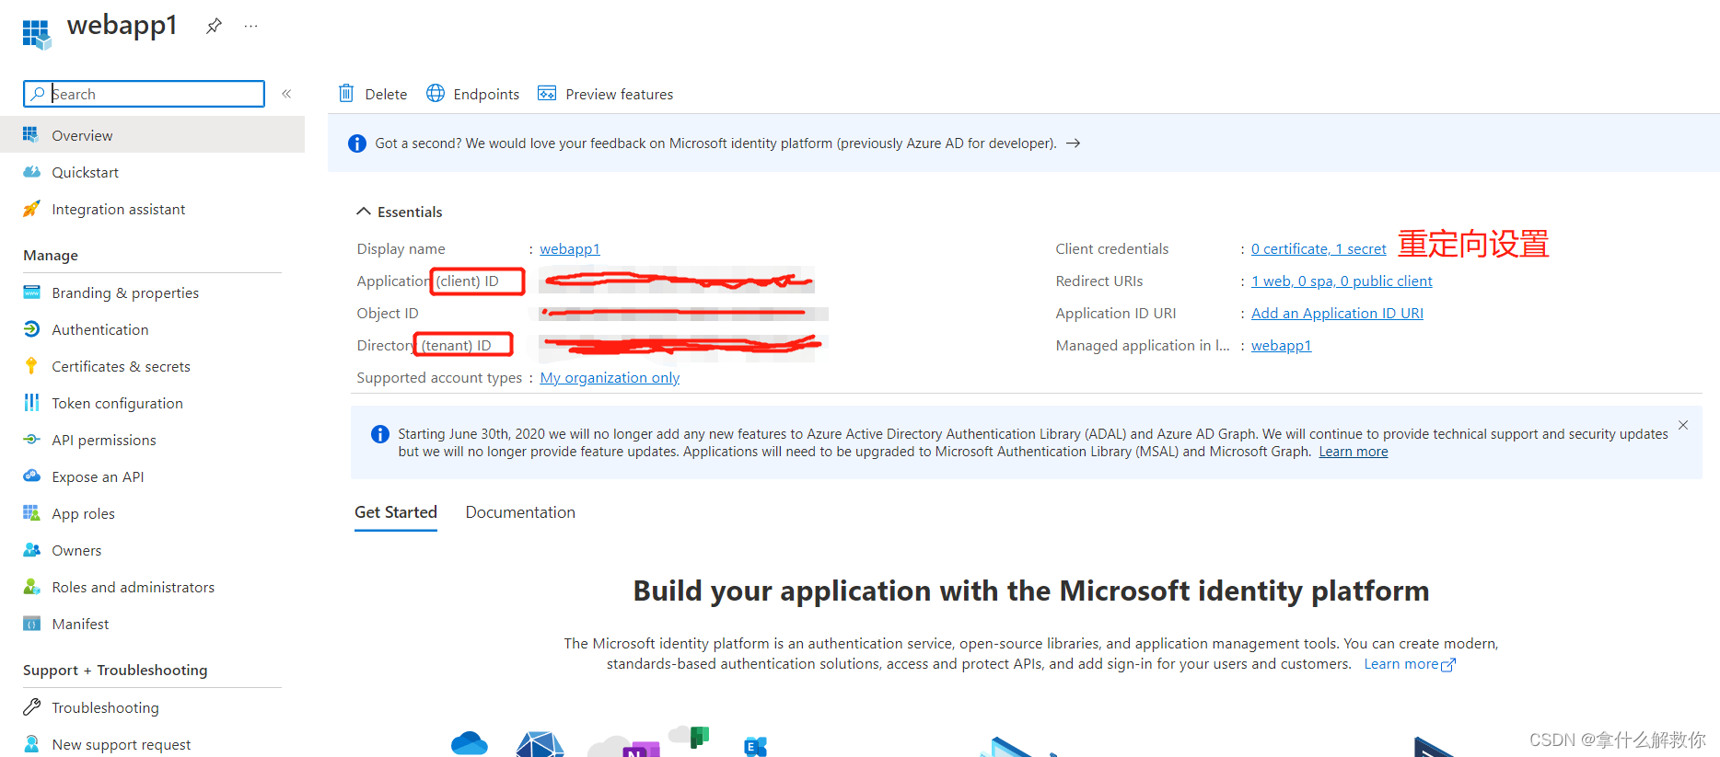1720x757 pixels.
Task: Click the Quickstart cloud icon
Action: (31, 172)
